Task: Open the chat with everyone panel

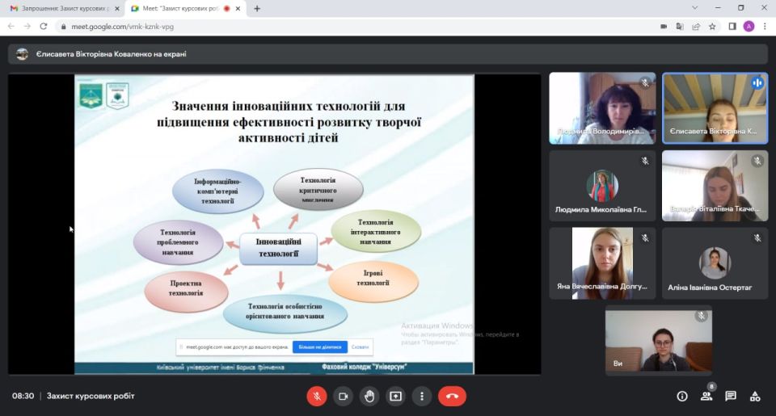Action: (731, 397)
